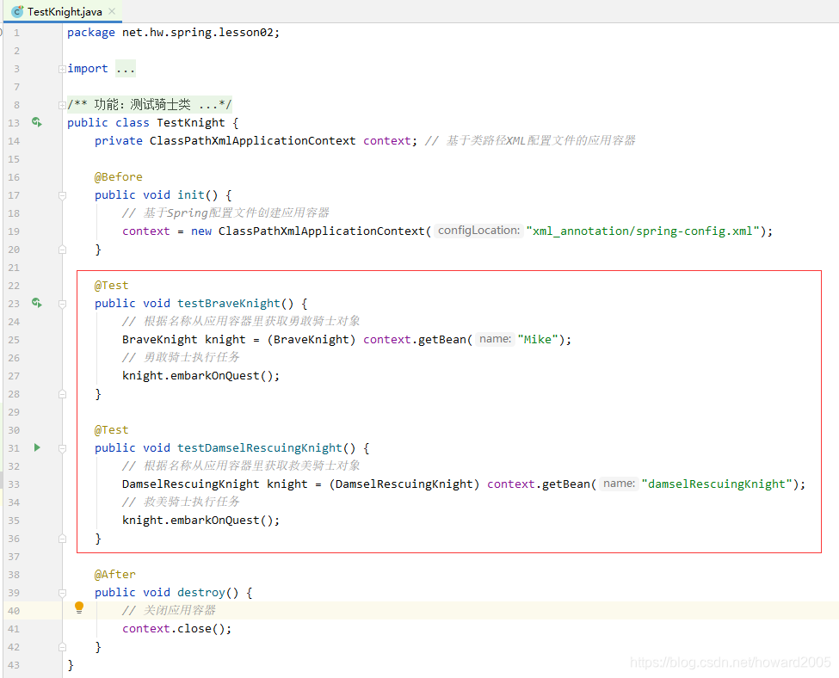Click the package name net.hw.spring.lesson02

click(x=197, y=32)
